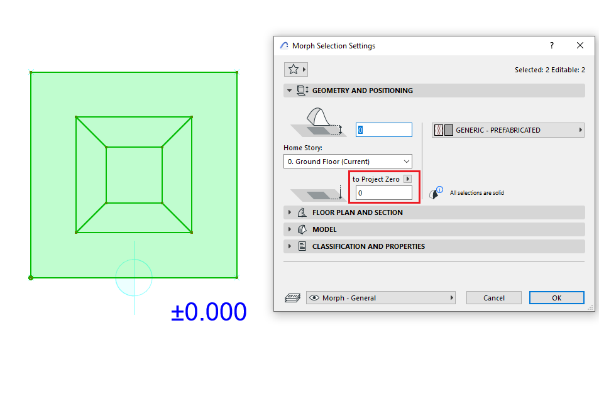Click the Geometry and Positioning panel icon

pyautogui.click(x=302, y=91)
